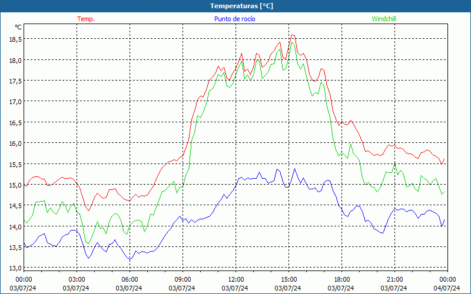The height and width of the screenshot is (294, 471).
Task: Click the 03:00 time axis label
Action: (x=77, y=279)
